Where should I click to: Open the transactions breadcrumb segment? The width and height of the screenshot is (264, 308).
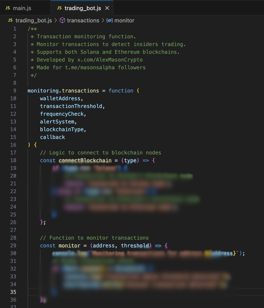[83, 21]
